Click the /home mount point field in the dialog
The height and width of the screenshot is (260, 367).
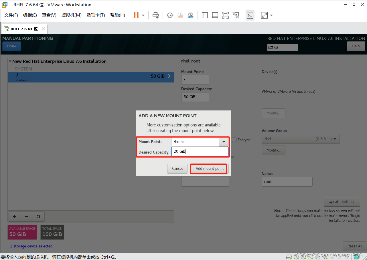pyautogui.click(x=195, y=142)
